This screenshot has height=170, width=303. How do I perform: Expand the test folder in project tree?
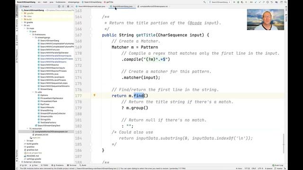click(25, 141)
